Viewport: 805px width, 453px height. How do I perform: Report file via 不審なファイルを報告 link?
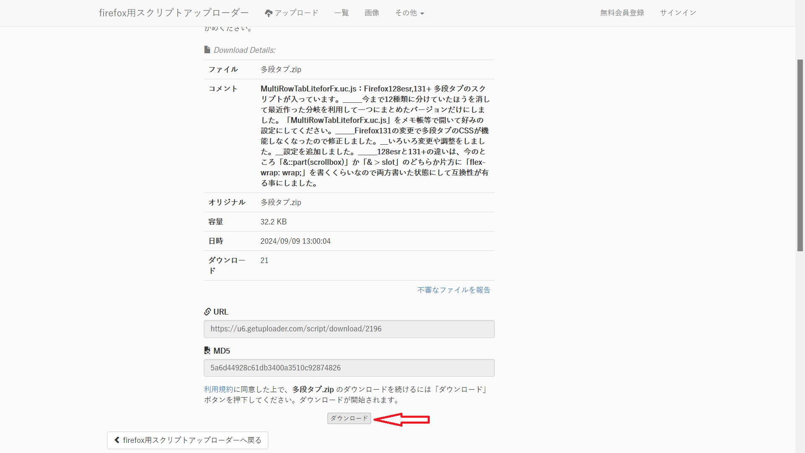[454, 290]
